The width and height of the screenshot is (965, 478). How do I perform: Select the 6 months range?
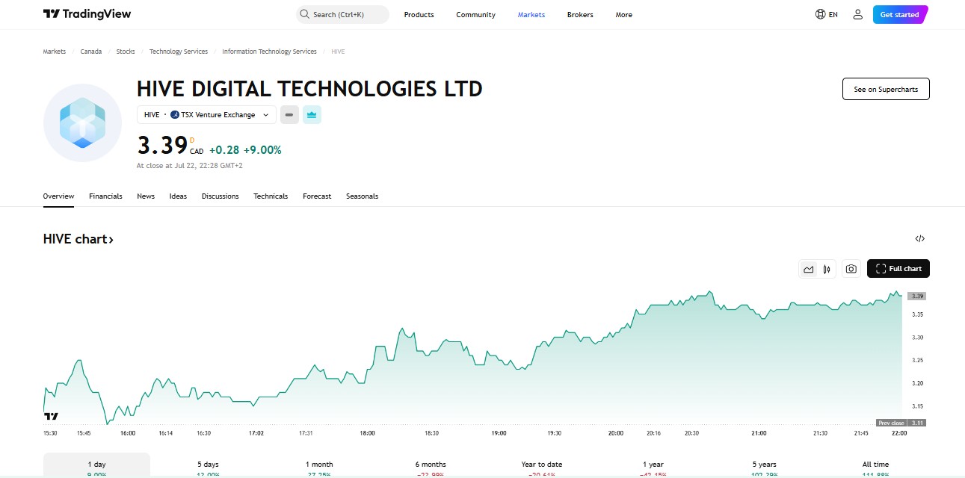pos(431,465)
